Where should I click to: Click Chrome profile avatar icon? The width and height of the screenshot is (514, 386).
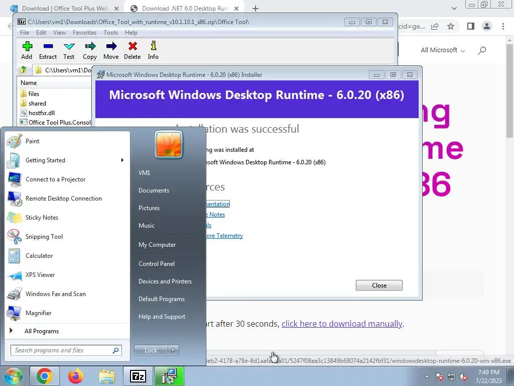point(487,26)
